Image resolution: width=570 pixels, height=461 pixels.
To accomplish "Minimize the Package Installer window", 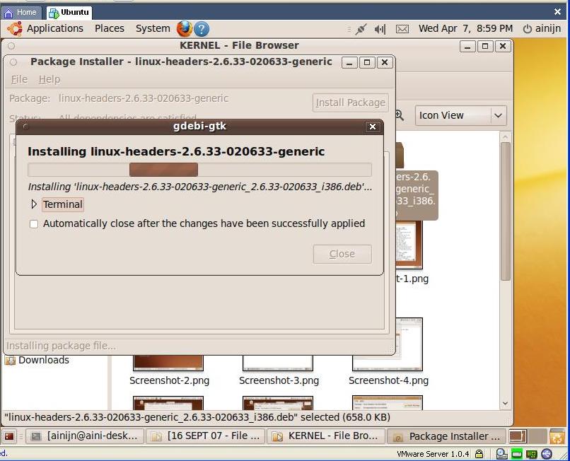I will point(349,62).
